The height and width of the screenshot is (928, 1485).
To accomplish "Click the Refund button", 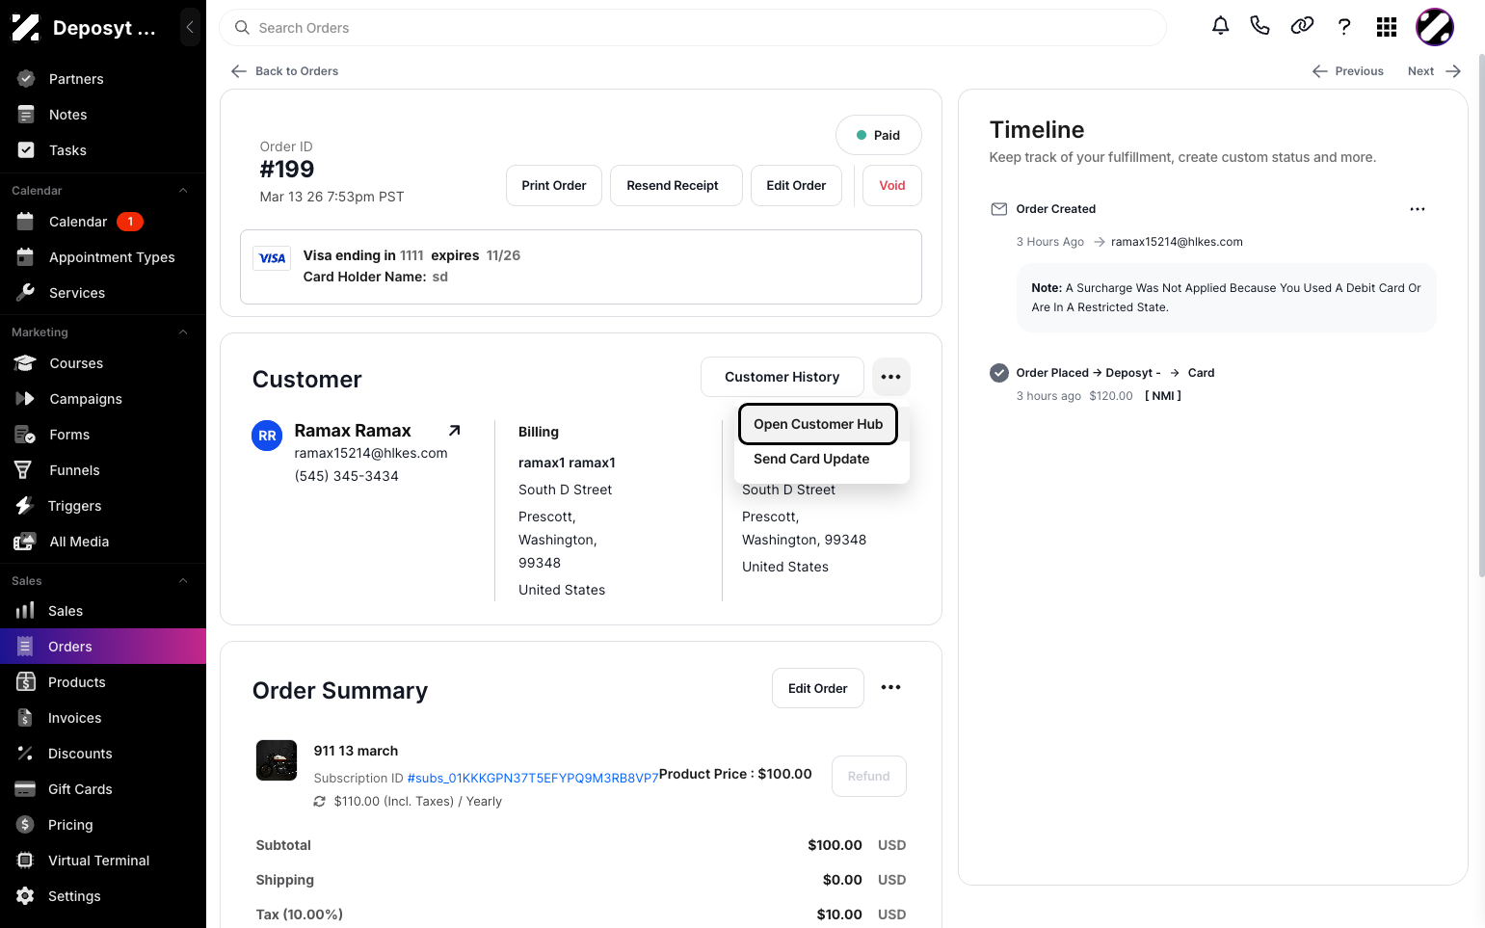I will click(x=869, y=777).
